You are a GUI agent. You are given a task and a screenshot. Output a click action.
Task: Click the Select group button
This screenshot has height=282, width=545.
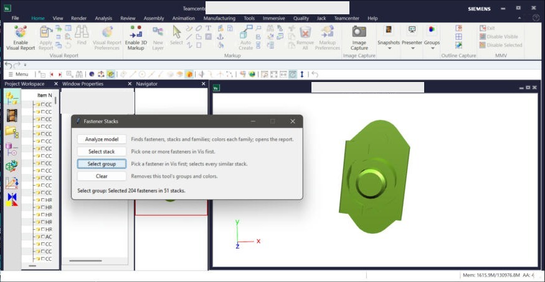coord(102,164)
